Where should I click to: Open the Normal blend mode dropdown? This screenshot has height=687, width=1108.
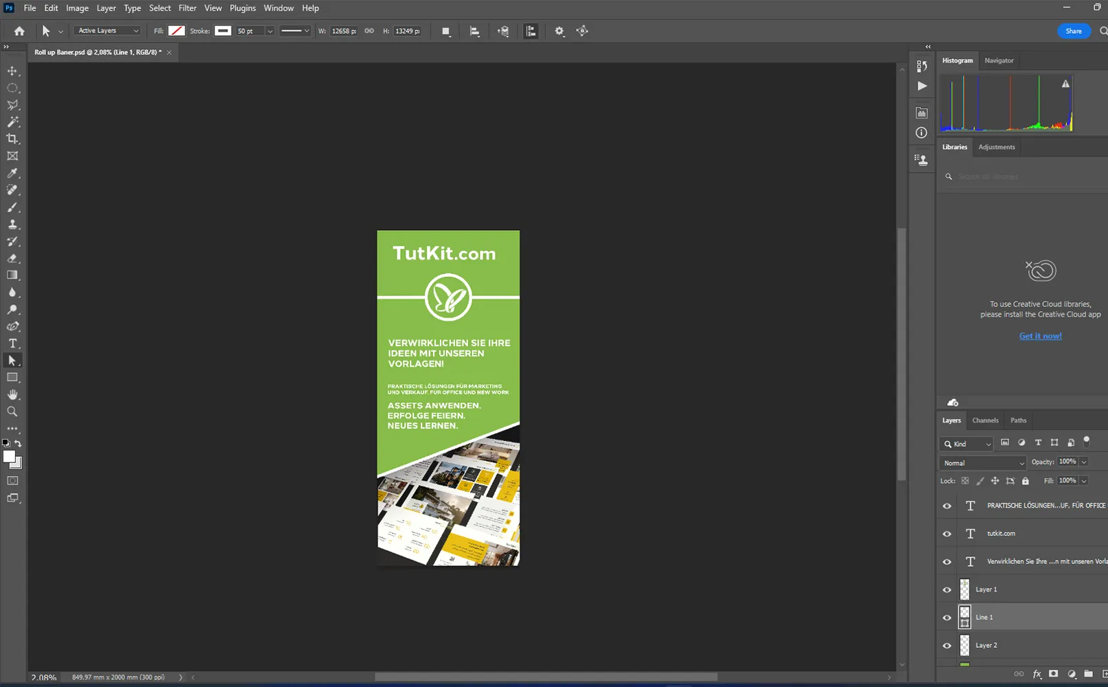(x=983, y=463)
